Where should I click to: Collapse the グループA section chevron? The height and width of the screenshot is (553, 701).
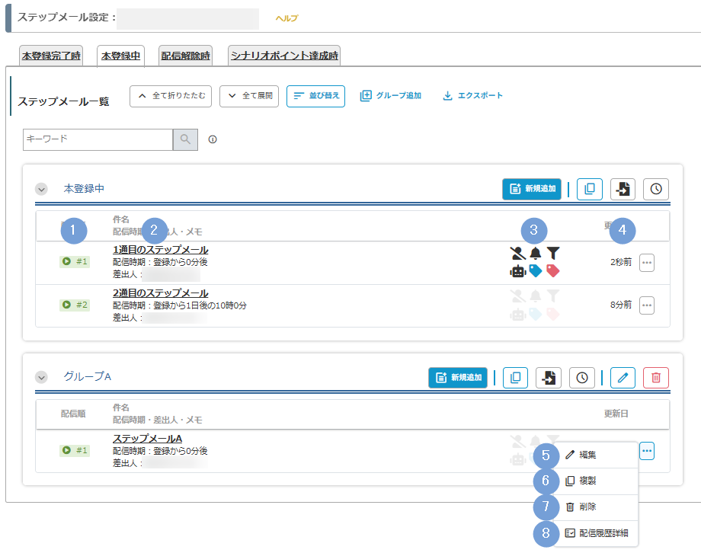[x=41, y=376]
